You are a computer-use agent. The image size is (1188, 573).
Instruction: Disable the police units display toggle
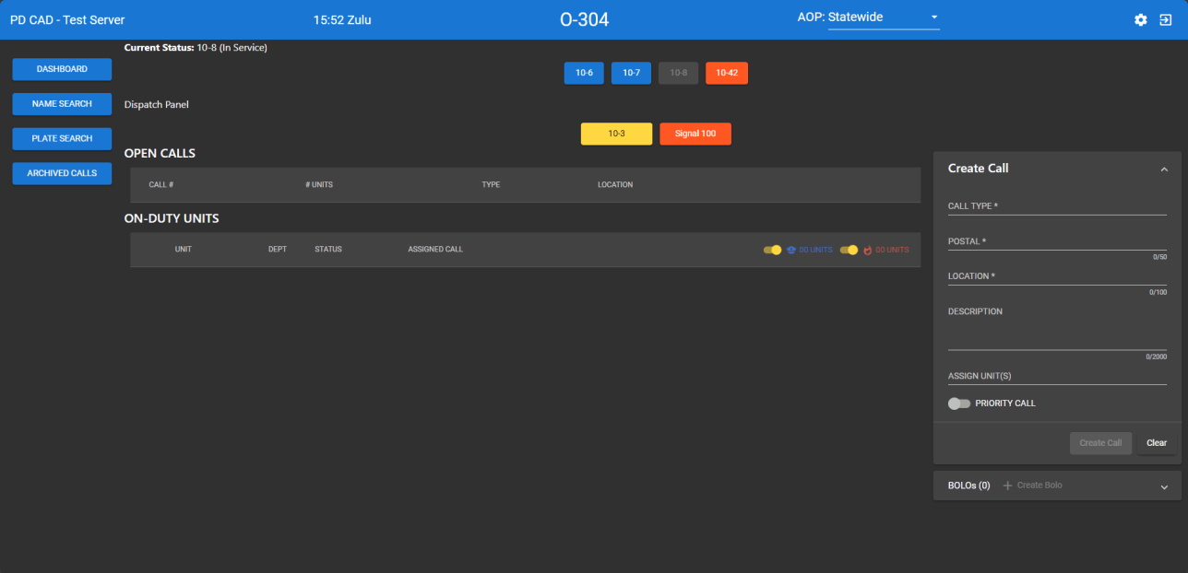click(772, 250)
